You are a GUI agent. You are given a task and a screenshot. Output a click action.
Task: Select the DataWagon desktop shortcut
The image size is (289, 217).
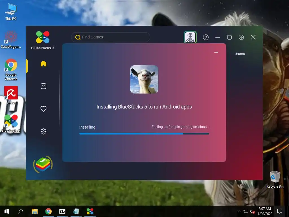(x=11, y=40)
